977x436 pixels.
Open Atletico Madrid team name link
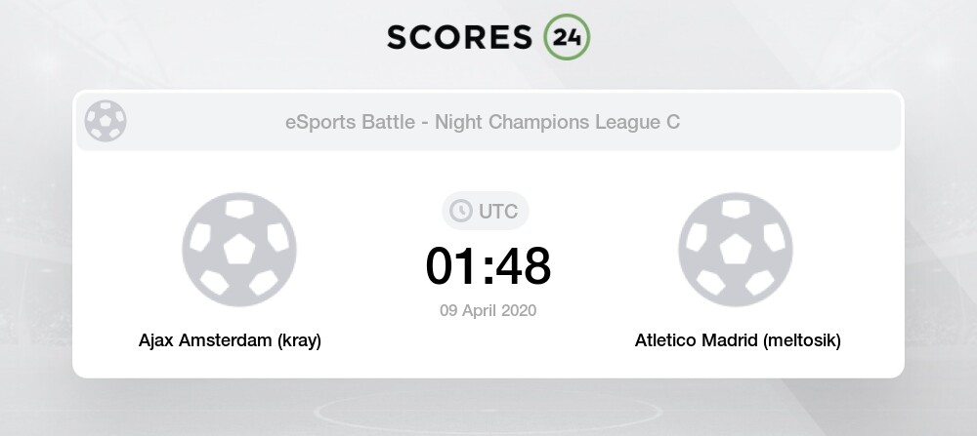tap(696, 340)
